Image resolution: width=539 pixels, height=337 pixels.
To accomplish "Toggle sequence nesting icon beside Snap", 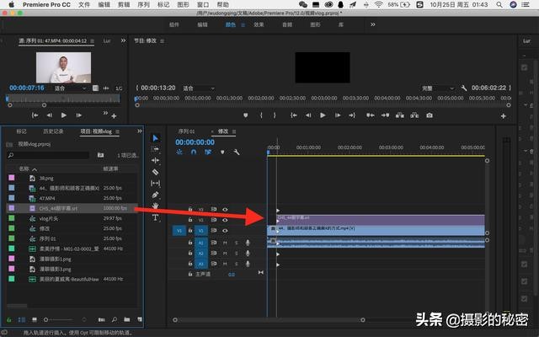I will click(179, 152).
